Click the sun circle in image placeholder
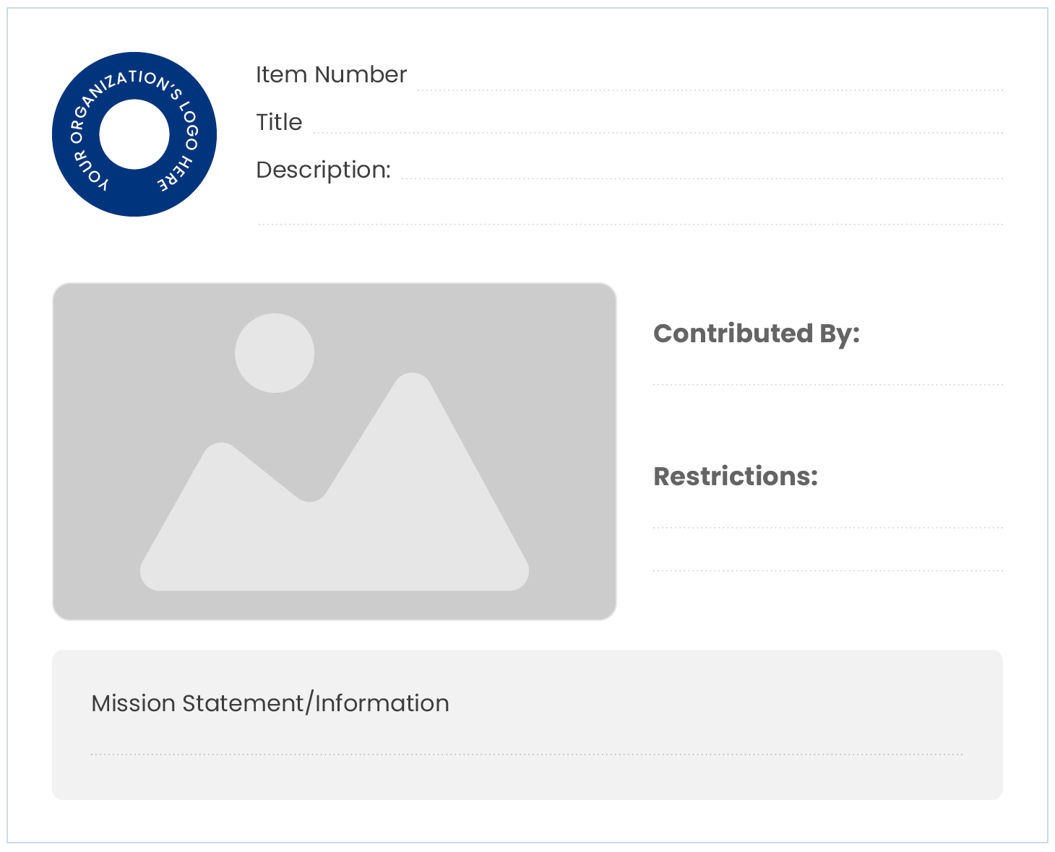The image size is (1055, 852). pyautogui.click(x=275, y=353)
